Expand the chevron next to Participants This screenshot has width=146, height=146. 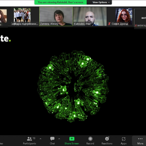point(40,139)
